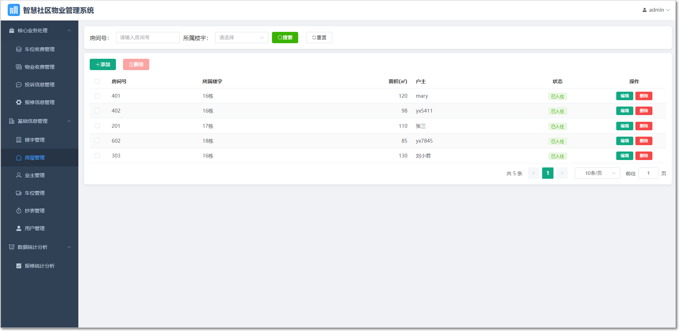The image size is (679, 331).
Task: Click the 17栋 building cell
Action: (x=208, y=126)
